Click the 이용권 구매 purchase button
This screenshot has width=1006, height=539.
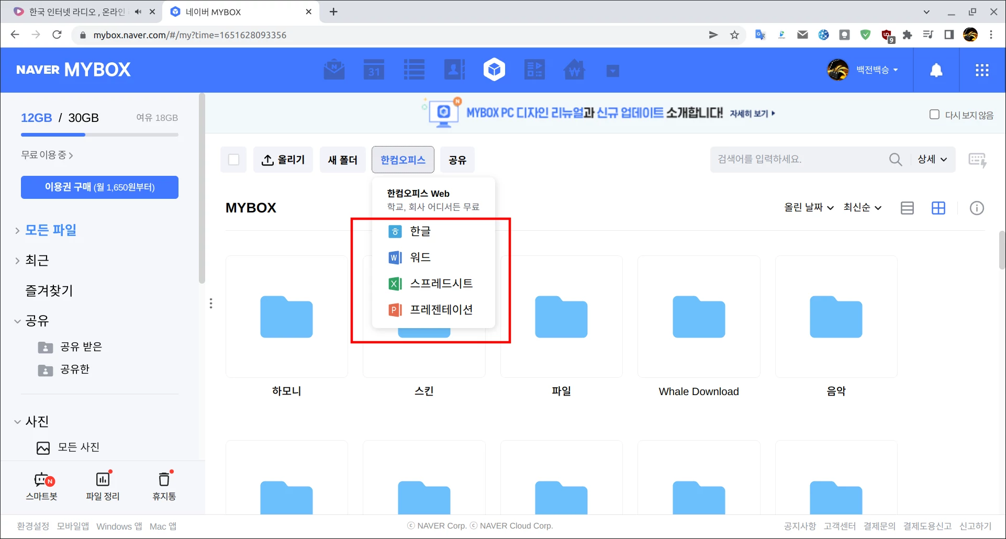pyautogui.click(x=99, y=187)
